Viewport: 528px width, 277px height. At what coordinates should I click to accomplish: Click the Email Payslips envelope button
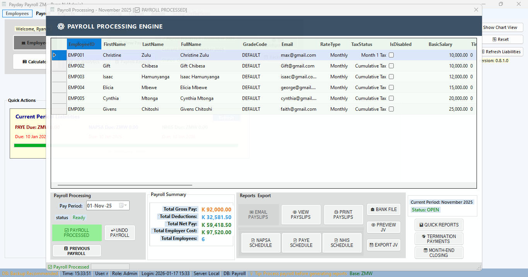coord(258,215)
